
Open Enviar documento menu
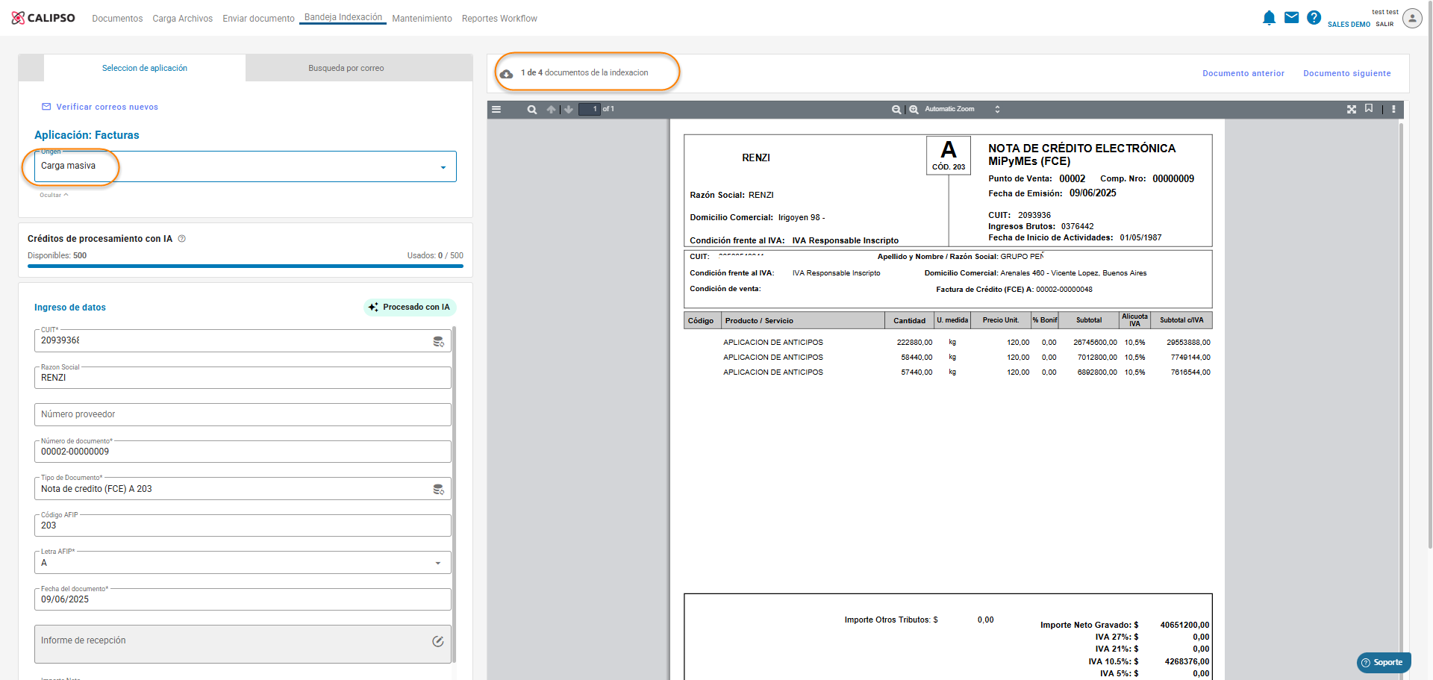258,19
